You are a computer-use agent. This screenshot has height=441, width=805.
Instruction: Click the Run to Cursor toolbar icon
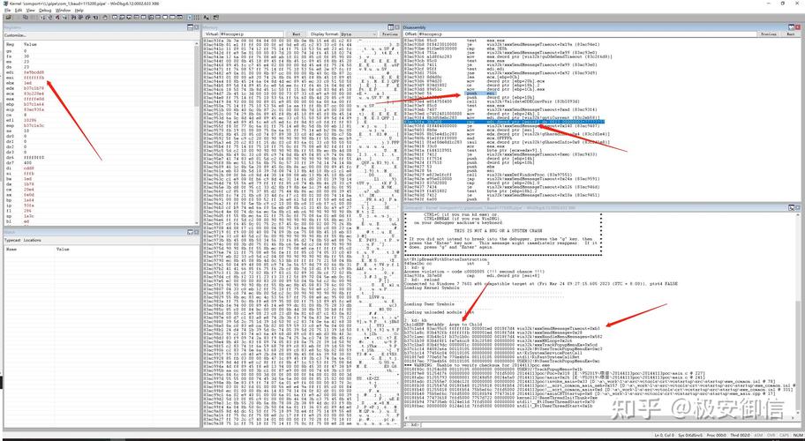(95, 18)
